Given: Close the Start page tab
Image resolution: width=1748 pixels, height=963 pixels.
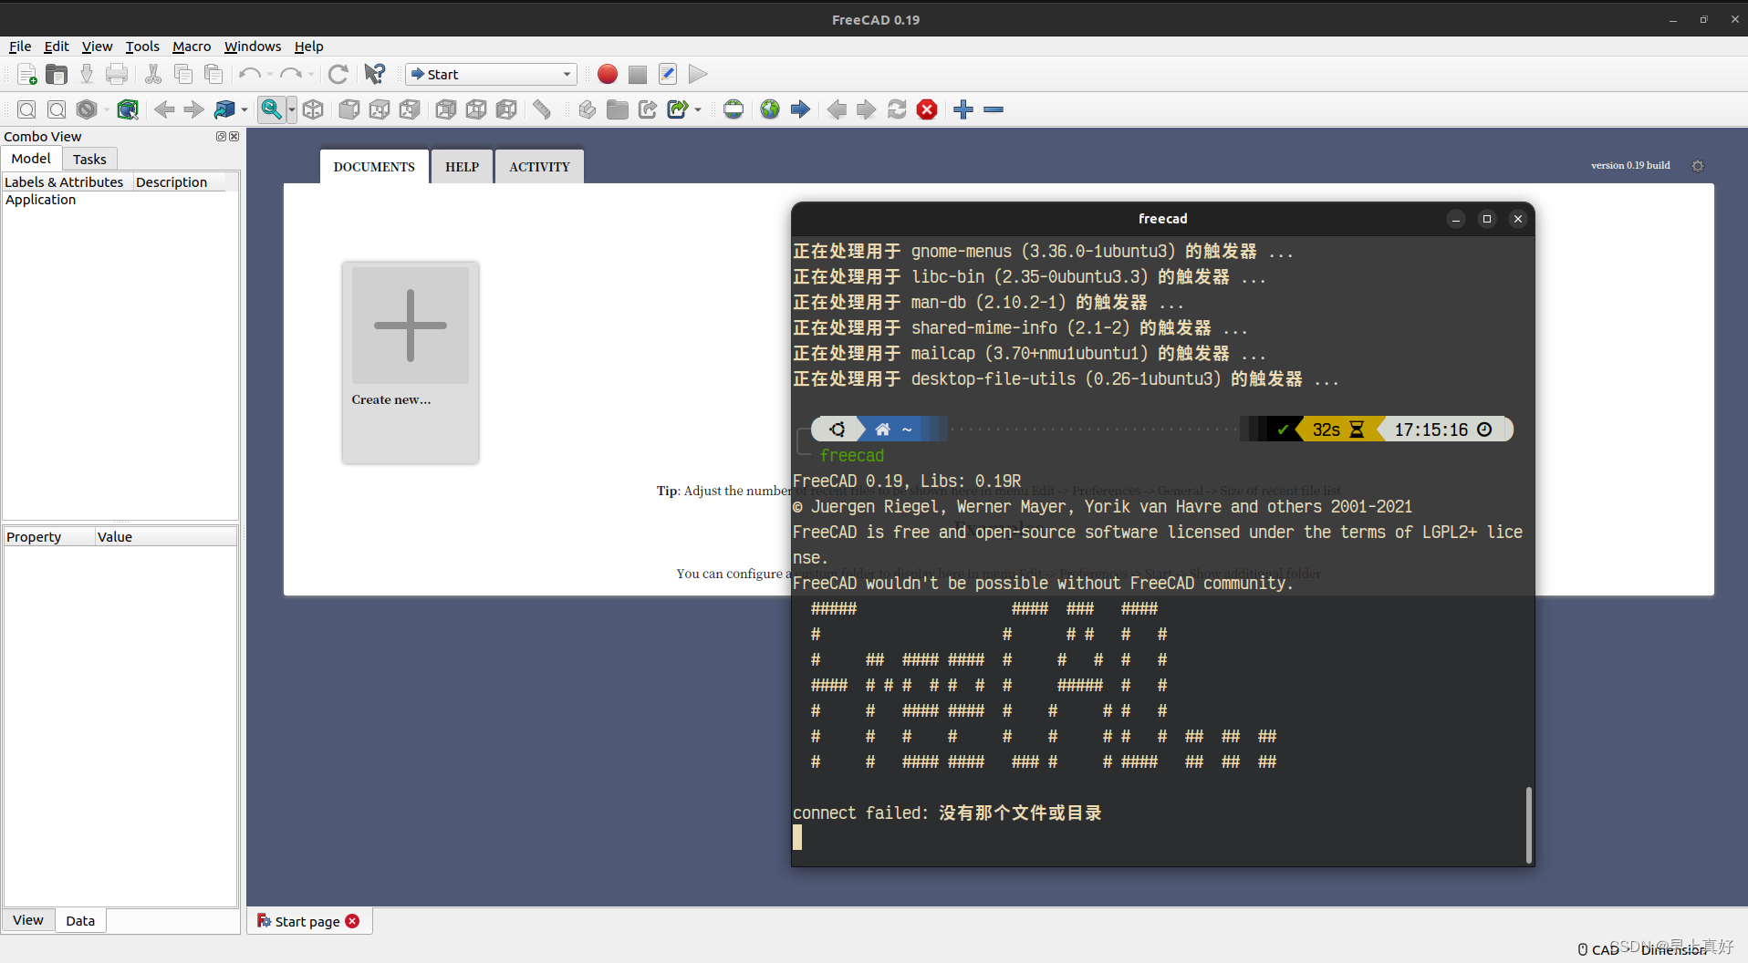Looking at the screenshot, I should coord(354,921).
